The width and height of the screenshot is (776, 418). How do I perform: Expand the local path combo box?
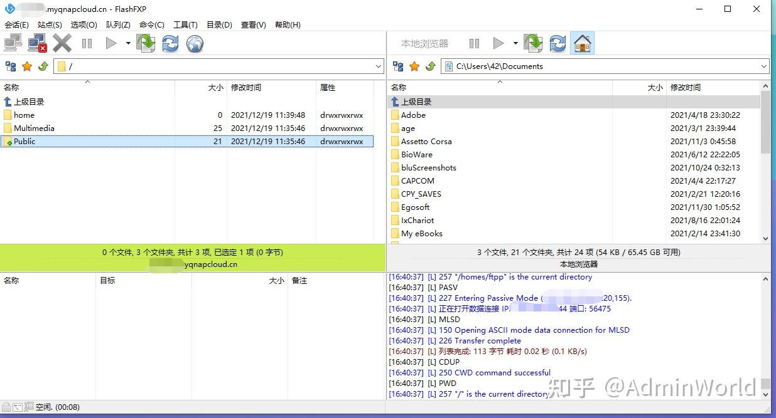764,66
